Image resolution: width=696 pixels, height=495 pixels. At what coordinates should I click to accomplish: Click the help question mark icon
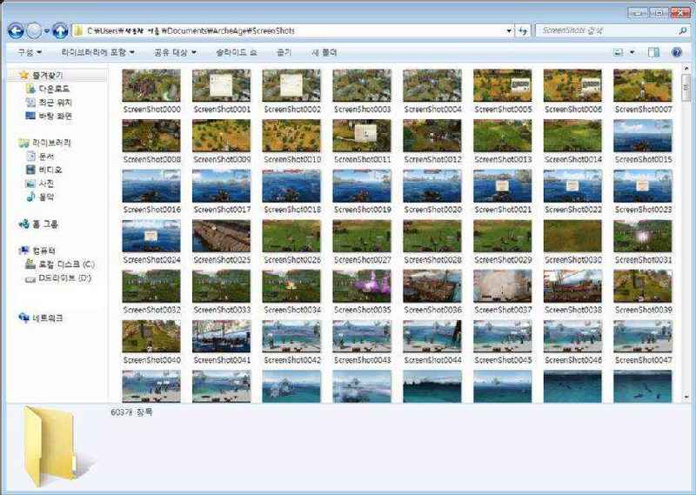(677, 52)
